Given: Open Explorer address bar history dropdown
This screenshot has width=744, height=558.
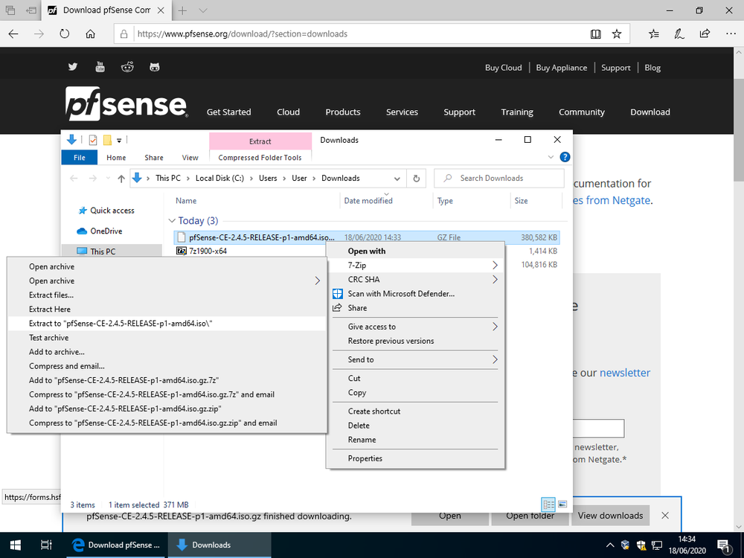Looking at the screenshot, I should point(397,179).
